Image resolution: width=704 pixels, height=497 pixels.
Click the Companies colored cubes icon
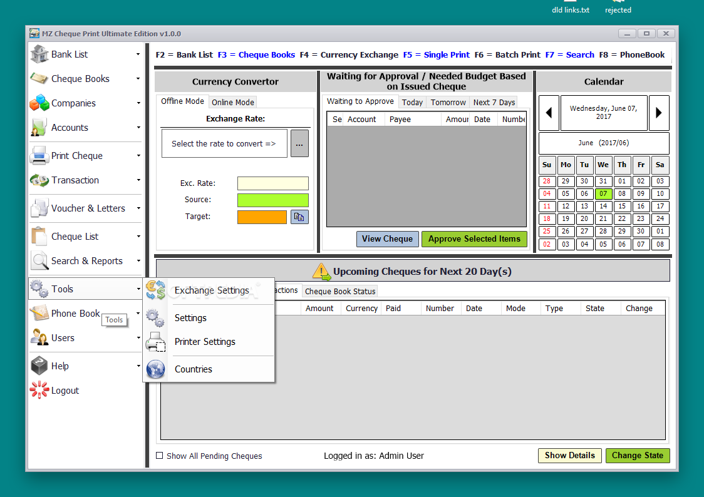[39, 103]
